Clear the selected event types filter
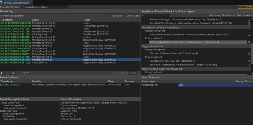Screen dimensions: 253x125 click(x=68, y=7)
